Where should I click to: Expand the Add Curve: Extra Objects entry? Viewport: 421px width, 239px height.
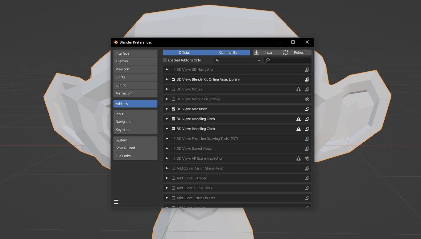(167, 198)
